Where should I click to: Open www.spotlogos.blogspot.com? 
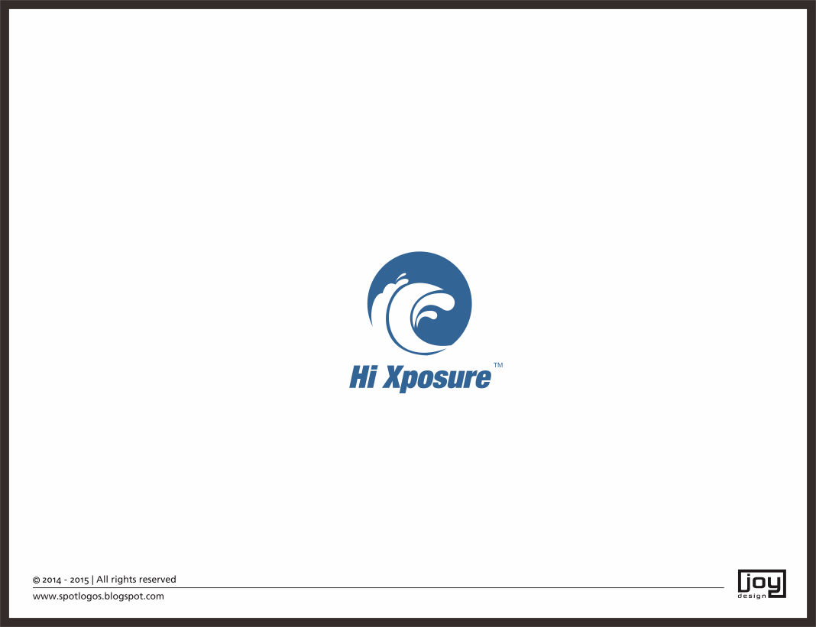tap(98, 596)
